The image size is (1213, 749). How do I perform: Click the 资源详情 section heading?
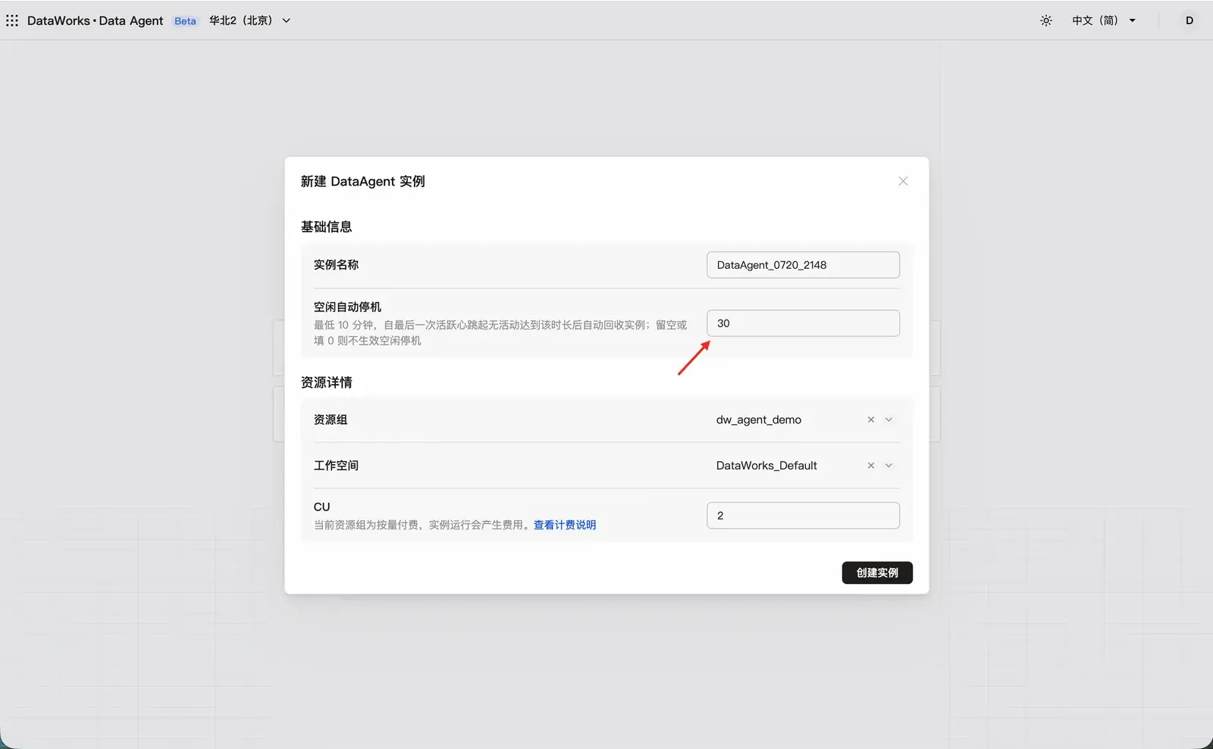tap(326, 382)
